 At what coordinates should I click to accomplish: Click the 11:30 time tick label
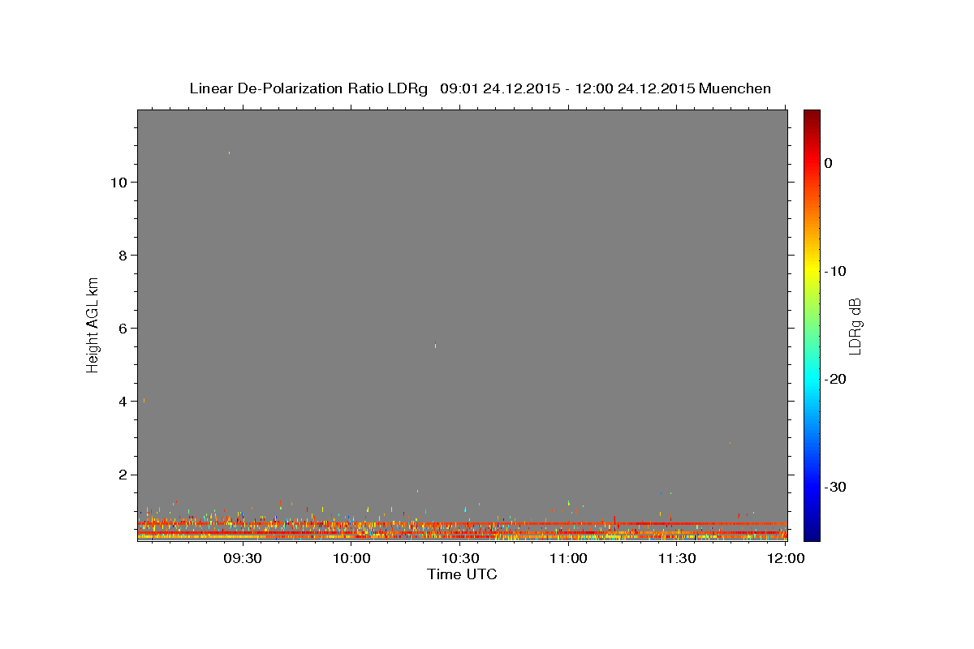(x=677, y=558)
